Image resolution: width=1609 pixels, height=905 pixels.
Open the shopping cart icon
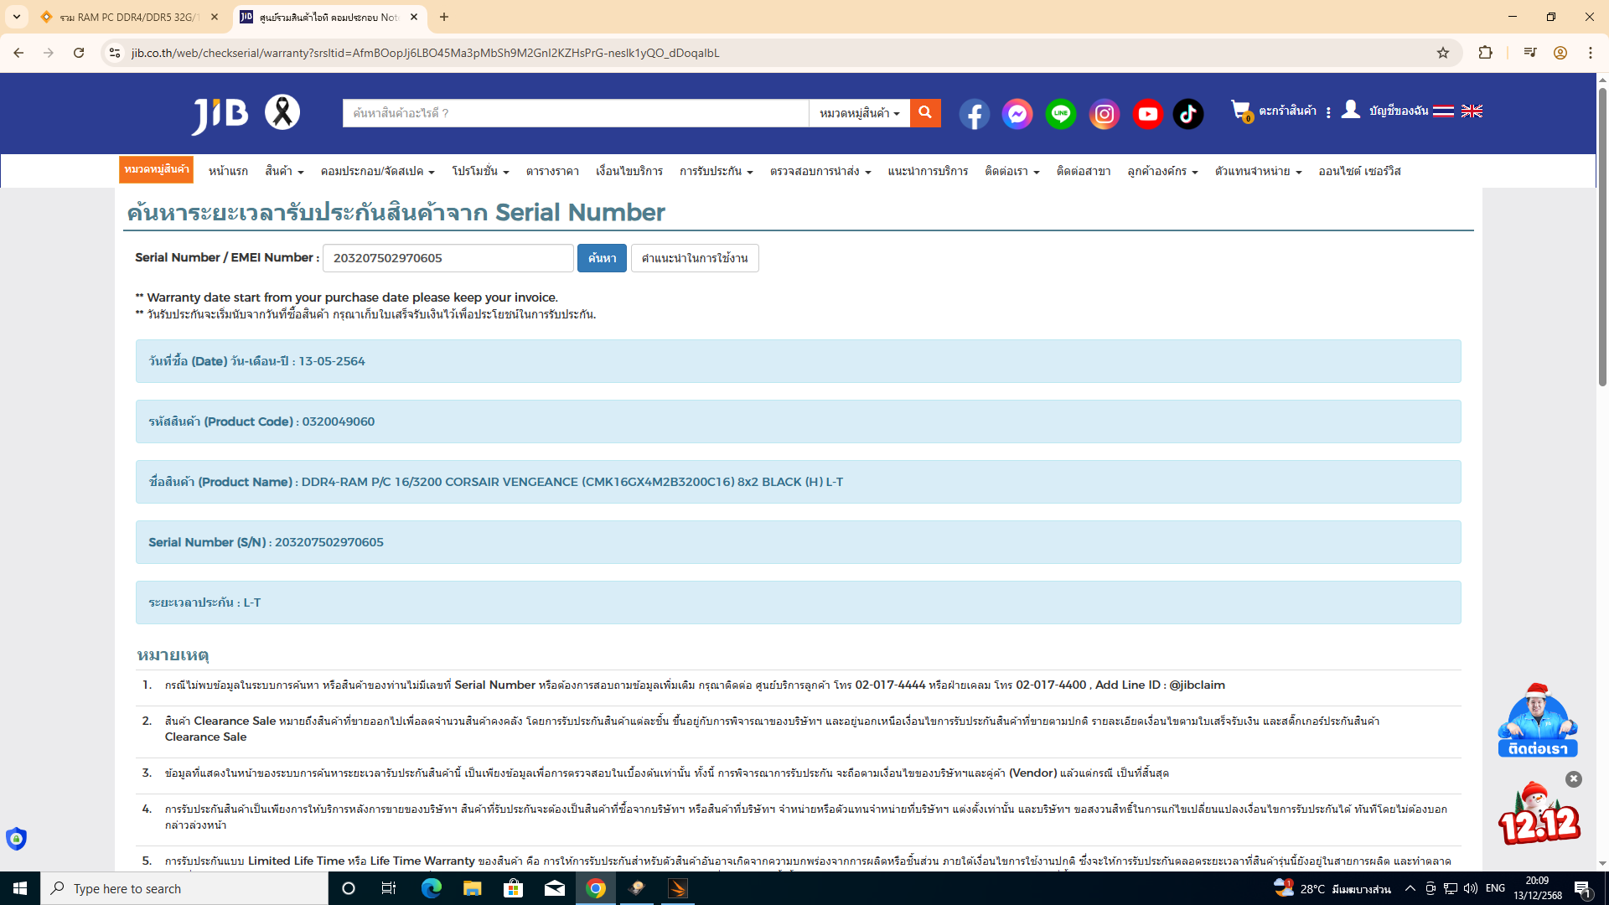(x=1240, y=111)
